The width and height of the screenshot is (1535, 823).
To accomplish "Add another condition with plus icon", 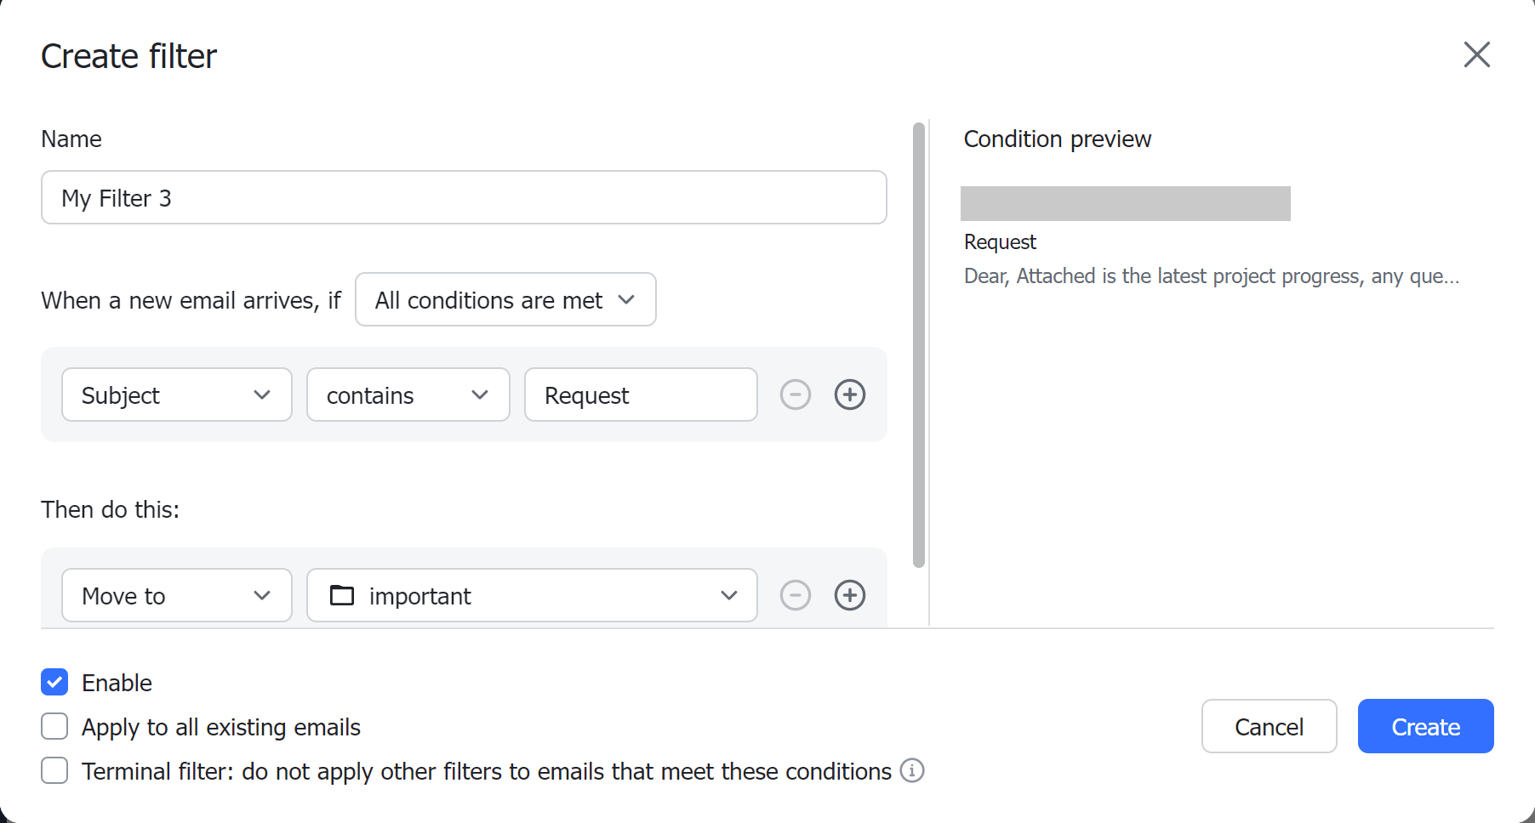I will [x=850, y=394].
